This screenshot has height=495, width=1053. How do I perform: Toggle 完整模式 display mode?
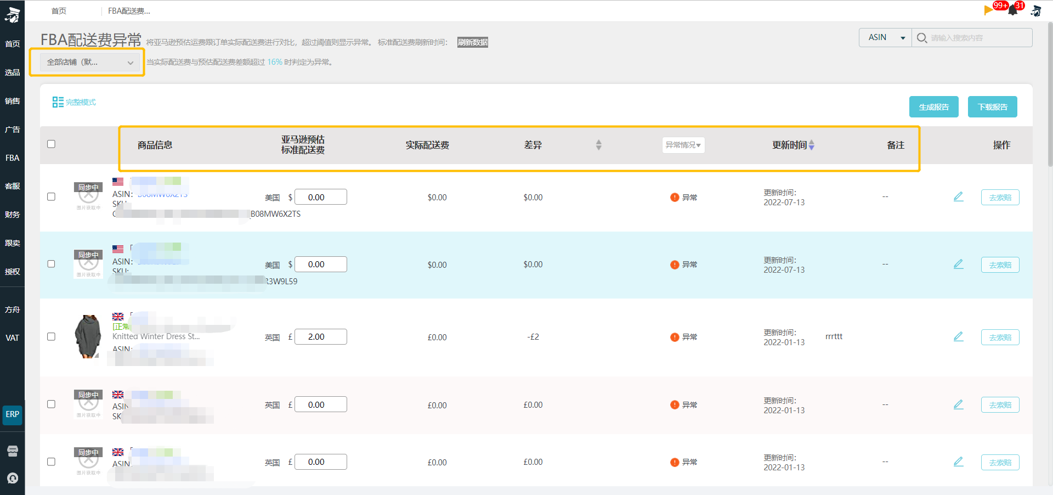(74, 102)
